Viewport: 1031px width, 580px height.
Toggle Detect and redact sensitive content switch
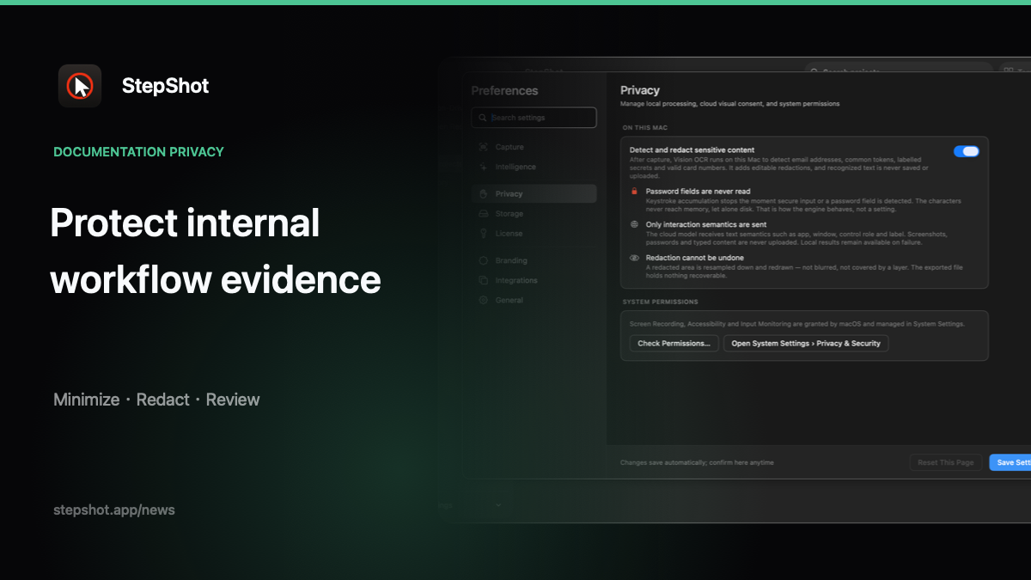tap(966, 151)
